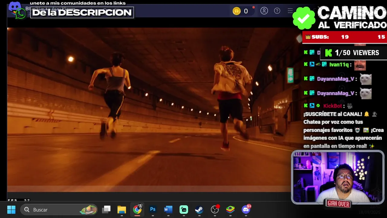Open the BlueStacks account profile icon
The width and height of the screenshot is (387, 218).
click(x=264, y=11)
